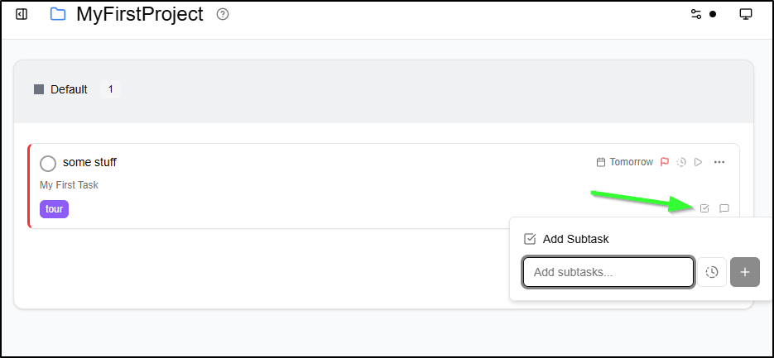Collapse the Default section header
Image resolution: width=774 pixels, height=358 pixels.
(383, 91)
